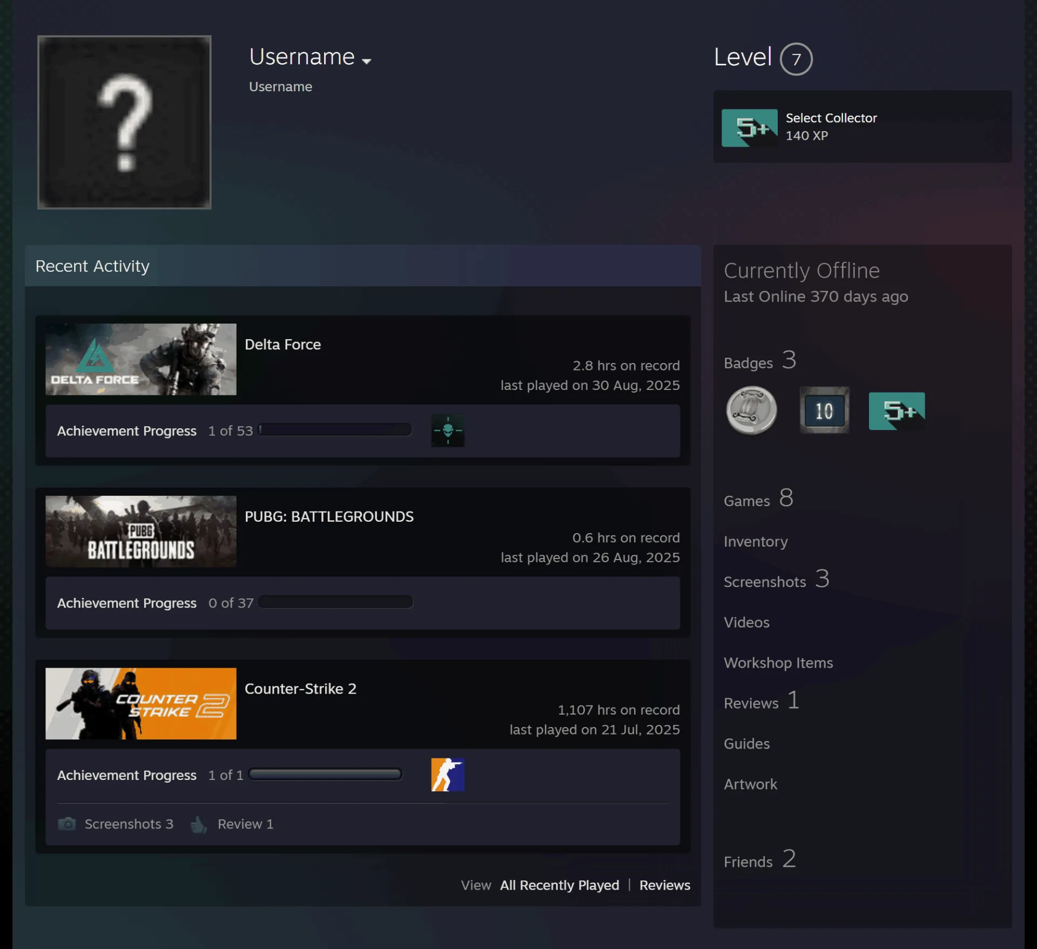View All Recently Played games

click(x=560, y=885)
